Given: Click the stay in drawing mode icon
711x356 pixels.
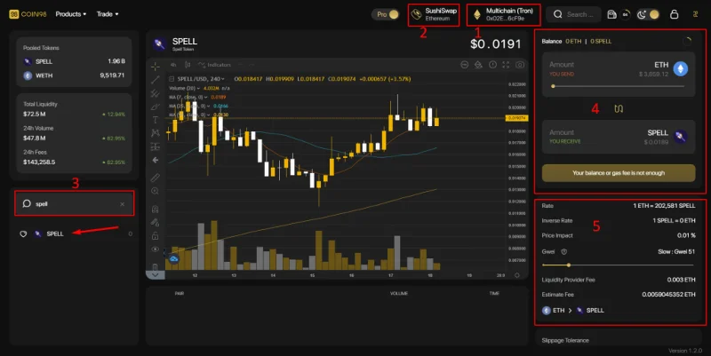Looking at the screenshot, I should click(x=155, y=222).
